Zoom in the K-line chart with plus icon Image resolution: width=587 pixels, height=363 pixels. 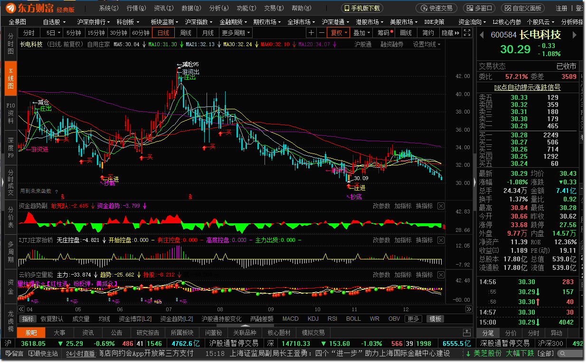[311, 33]
